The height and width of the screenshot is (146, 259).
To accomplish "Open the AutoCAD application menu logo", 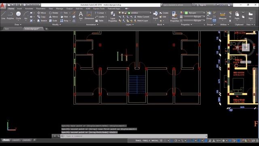I will [x=3, y=6].
